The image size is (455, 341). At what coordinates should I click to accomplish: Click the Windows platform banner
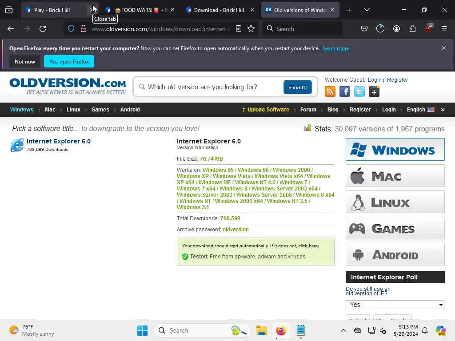click(395, 149)
